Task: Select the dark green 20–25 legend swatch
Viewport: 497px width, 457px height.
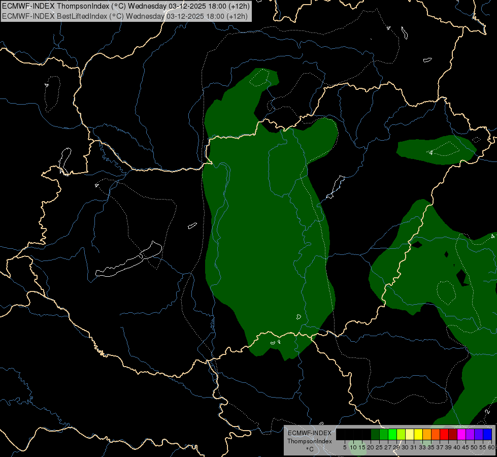Action: click(375, 434)
